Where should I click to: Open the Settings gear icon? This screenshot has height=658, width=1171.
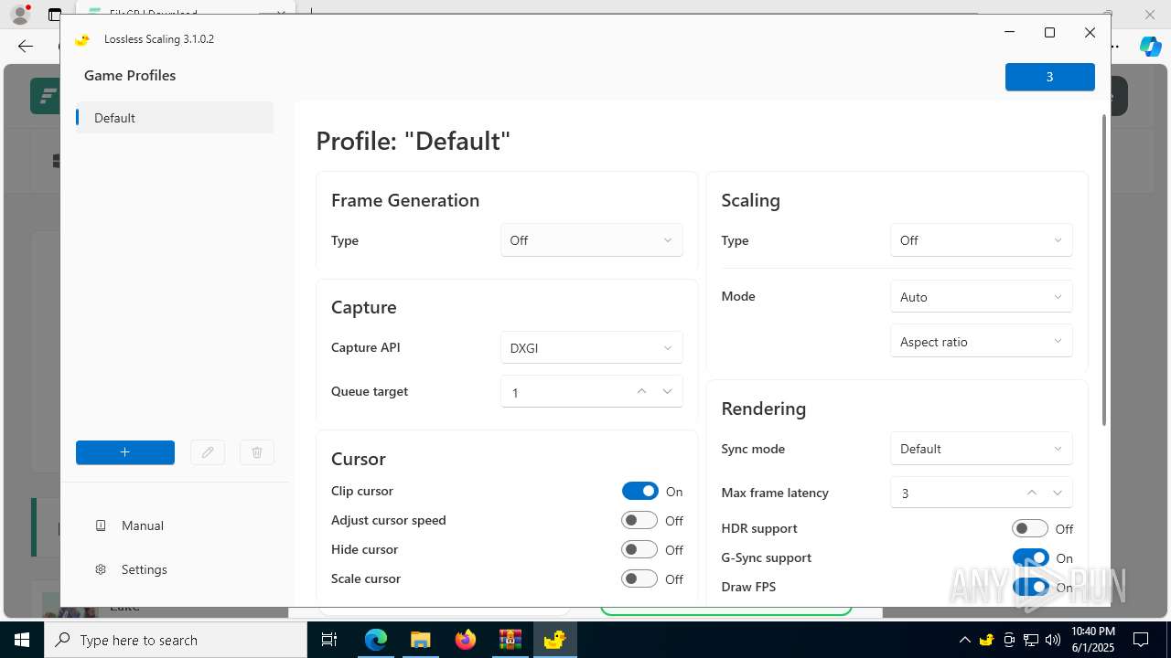[x=101, y=569]
